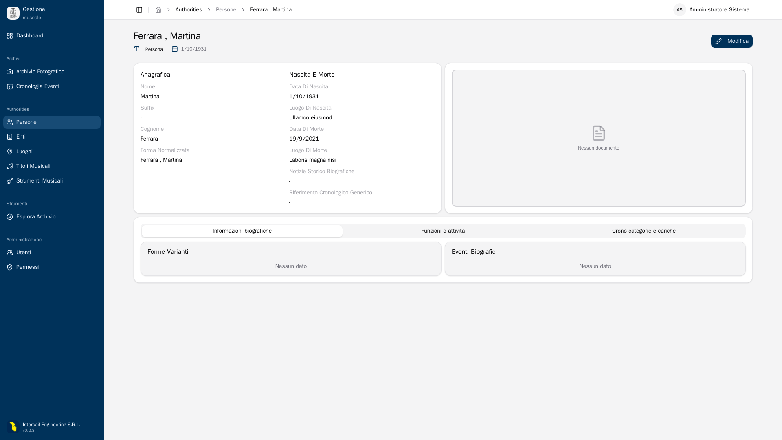Open Archivio Fotografico camera icon entry
Viewport: 782px width, 440px height.
[52, 72]
